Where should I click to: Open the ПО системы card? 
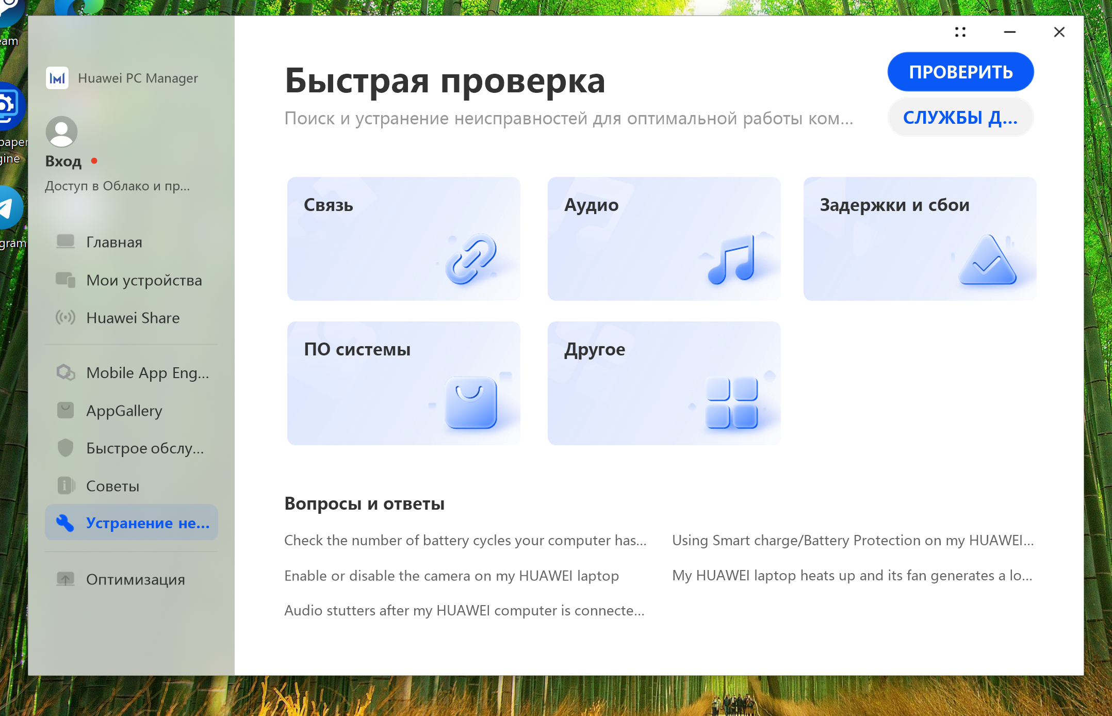(403, 383)
